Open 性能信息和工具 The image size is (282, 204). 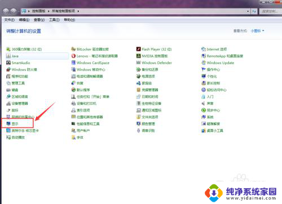(x=86, y=123)
